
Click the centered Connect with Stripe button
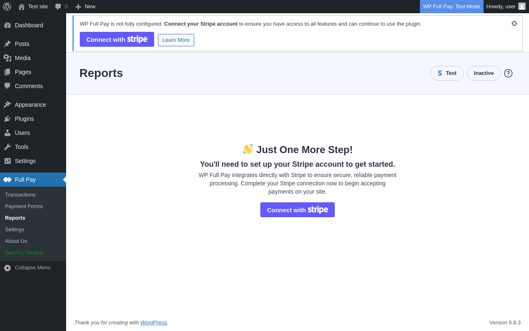coord(298,210)
